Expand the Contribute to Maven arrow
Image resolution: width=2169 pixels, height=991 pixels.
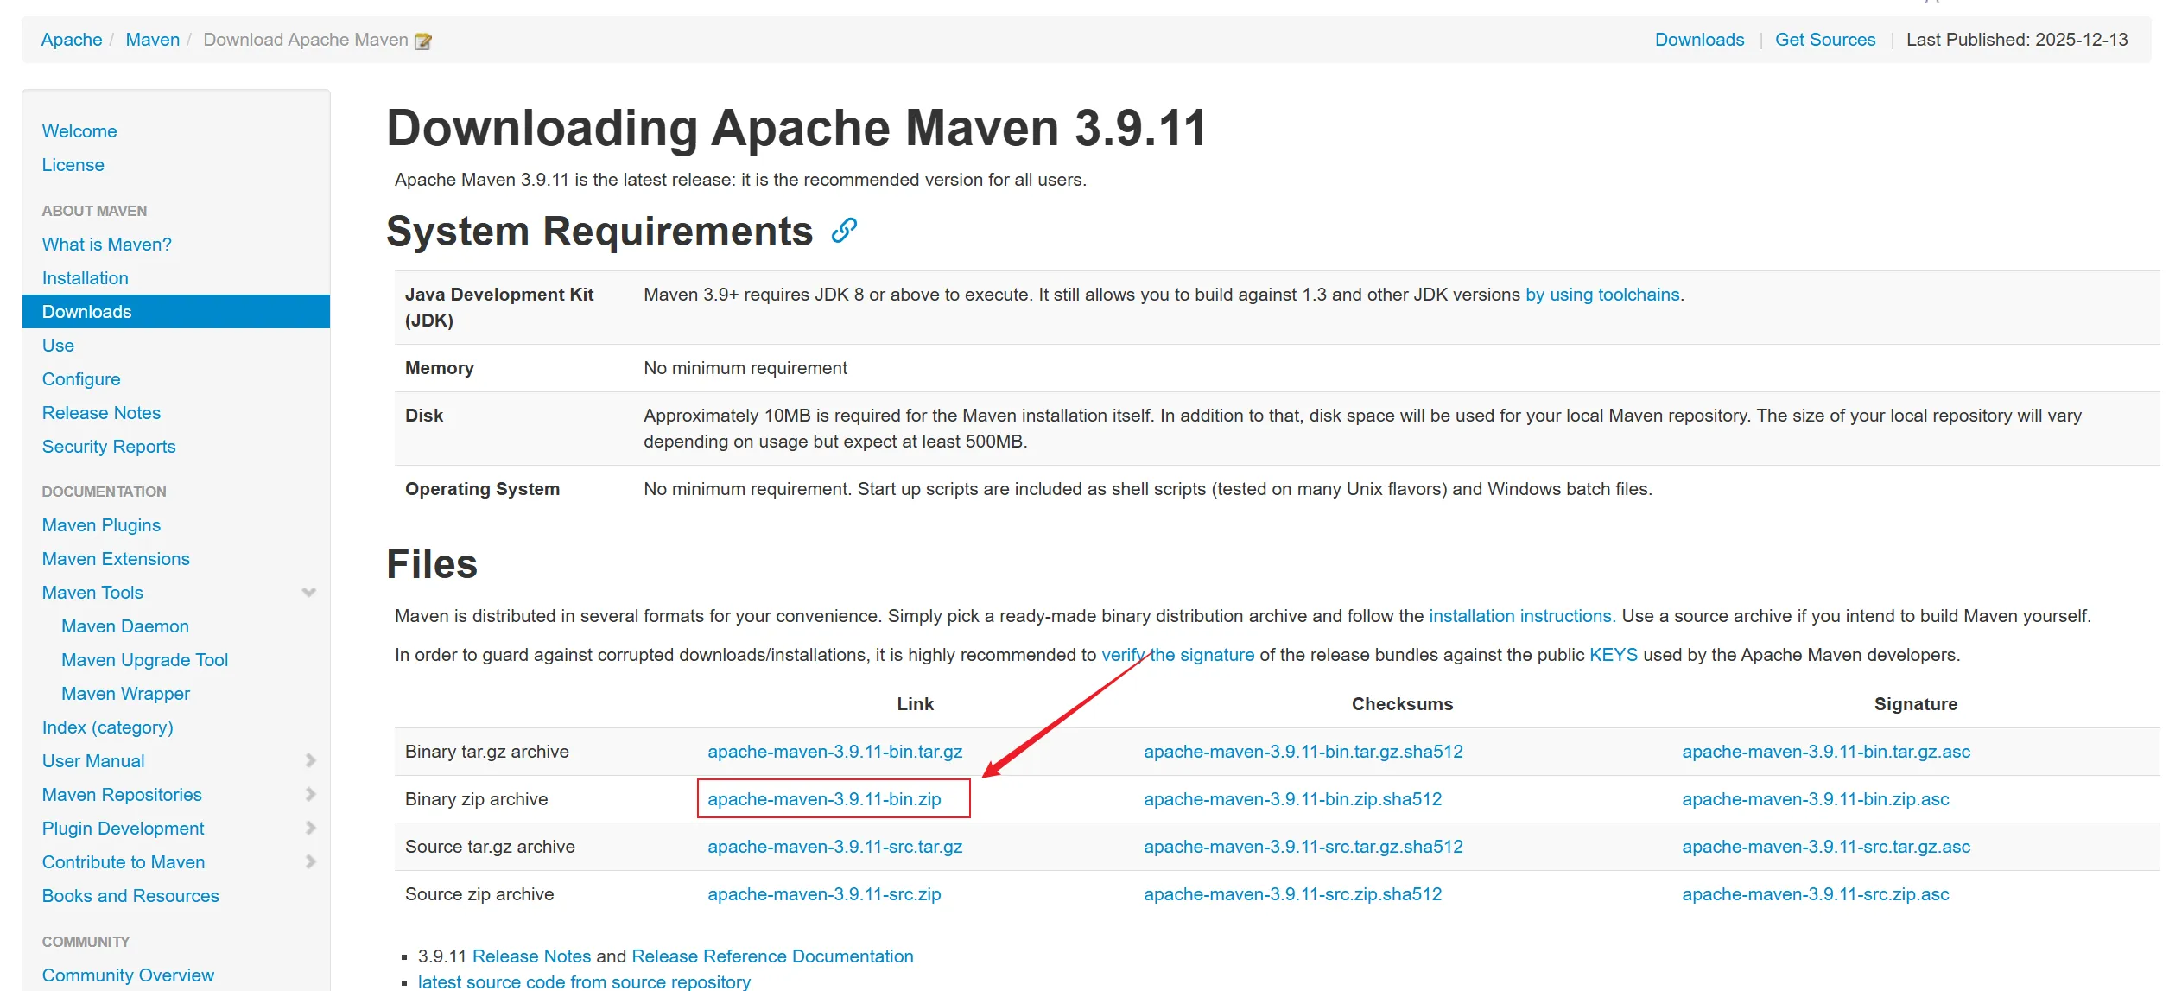[x=310, y=862]
